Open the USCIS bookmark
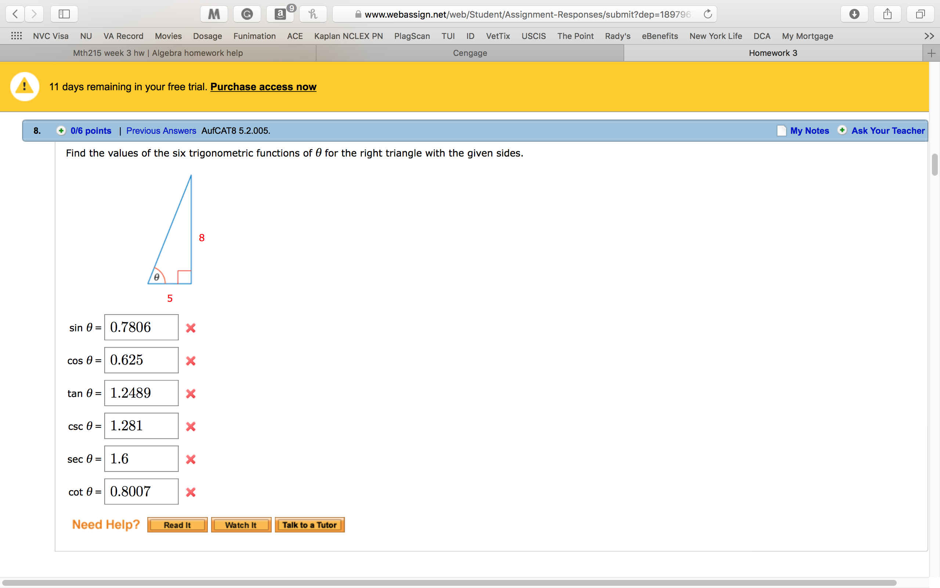The height and width of the screenshot is (588, 940). pos(533,36)
